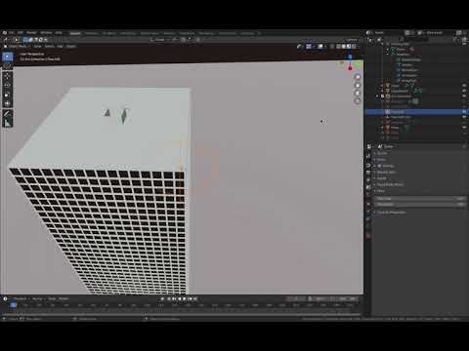Adjust the first value slider in properties
This screenshot has height=351, width=469.
(x=420, y=199)
